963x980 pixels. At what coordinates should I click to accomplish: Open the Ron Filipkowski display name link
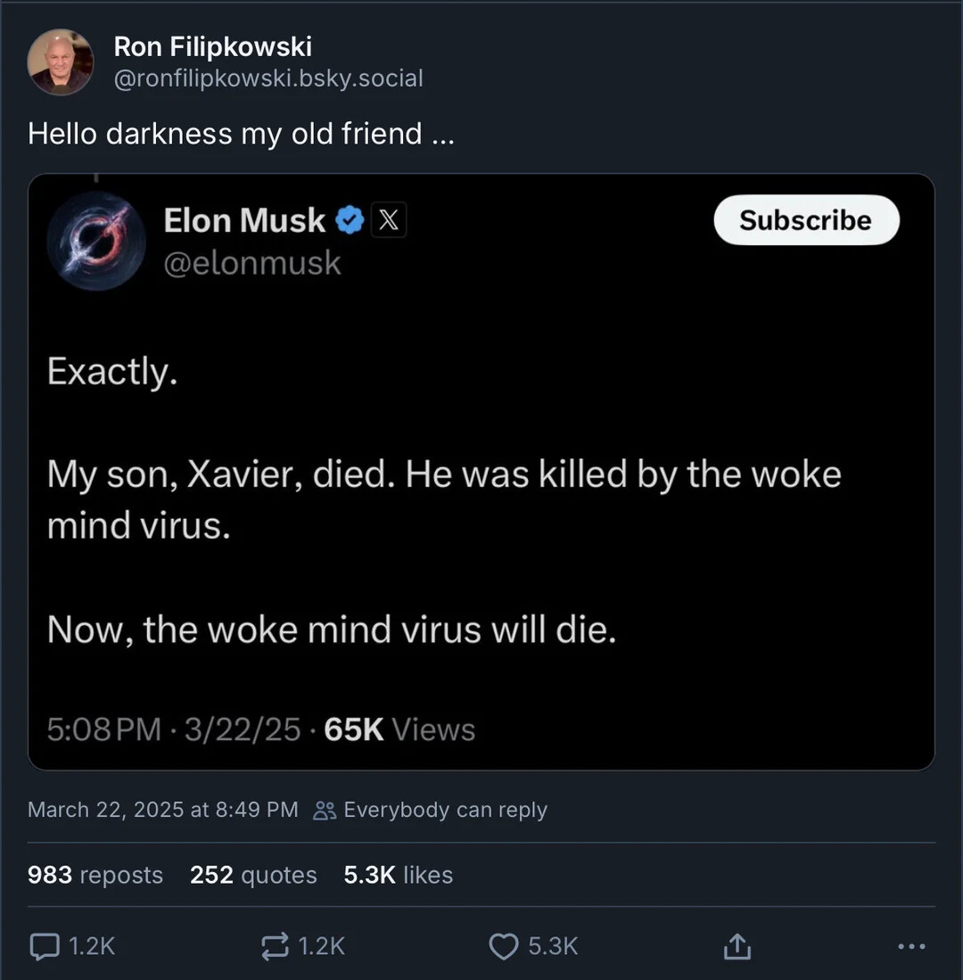click(213, 47)
